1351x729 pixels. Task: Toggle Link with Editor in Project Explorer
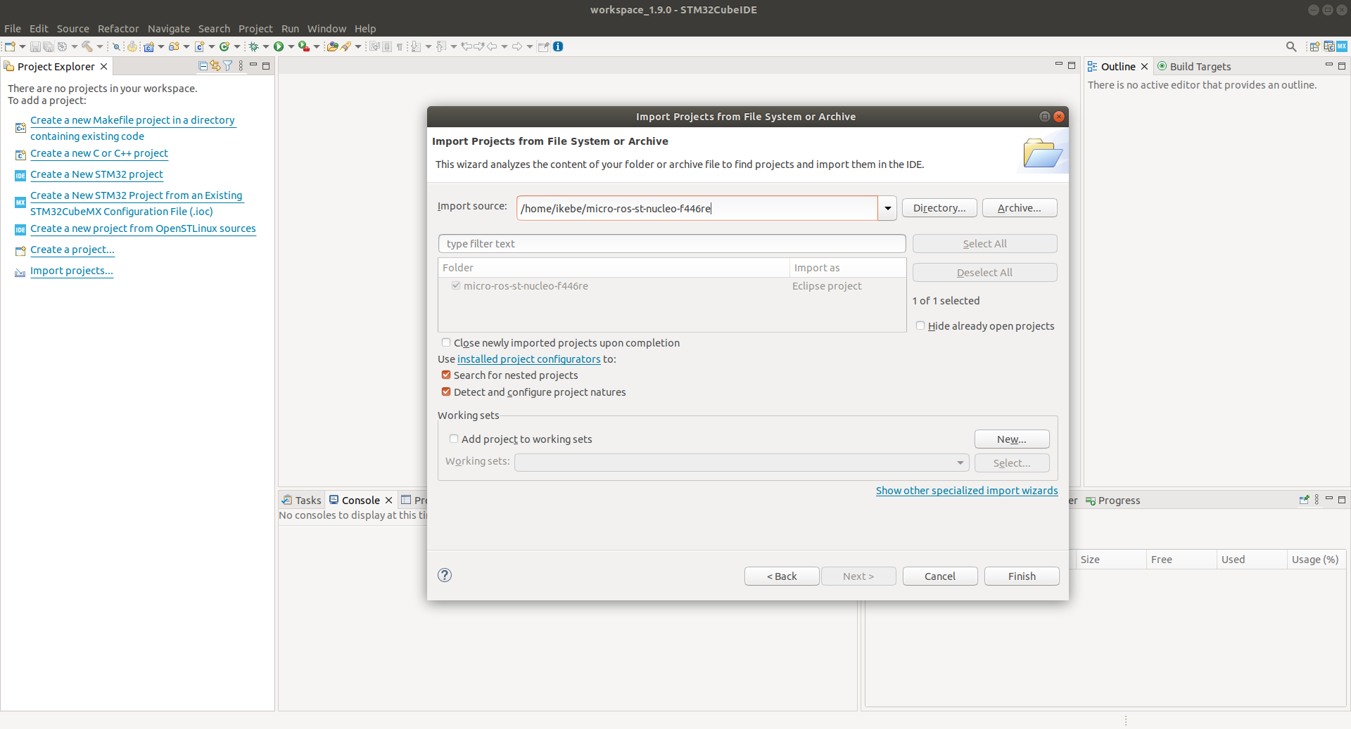point(215,66)
